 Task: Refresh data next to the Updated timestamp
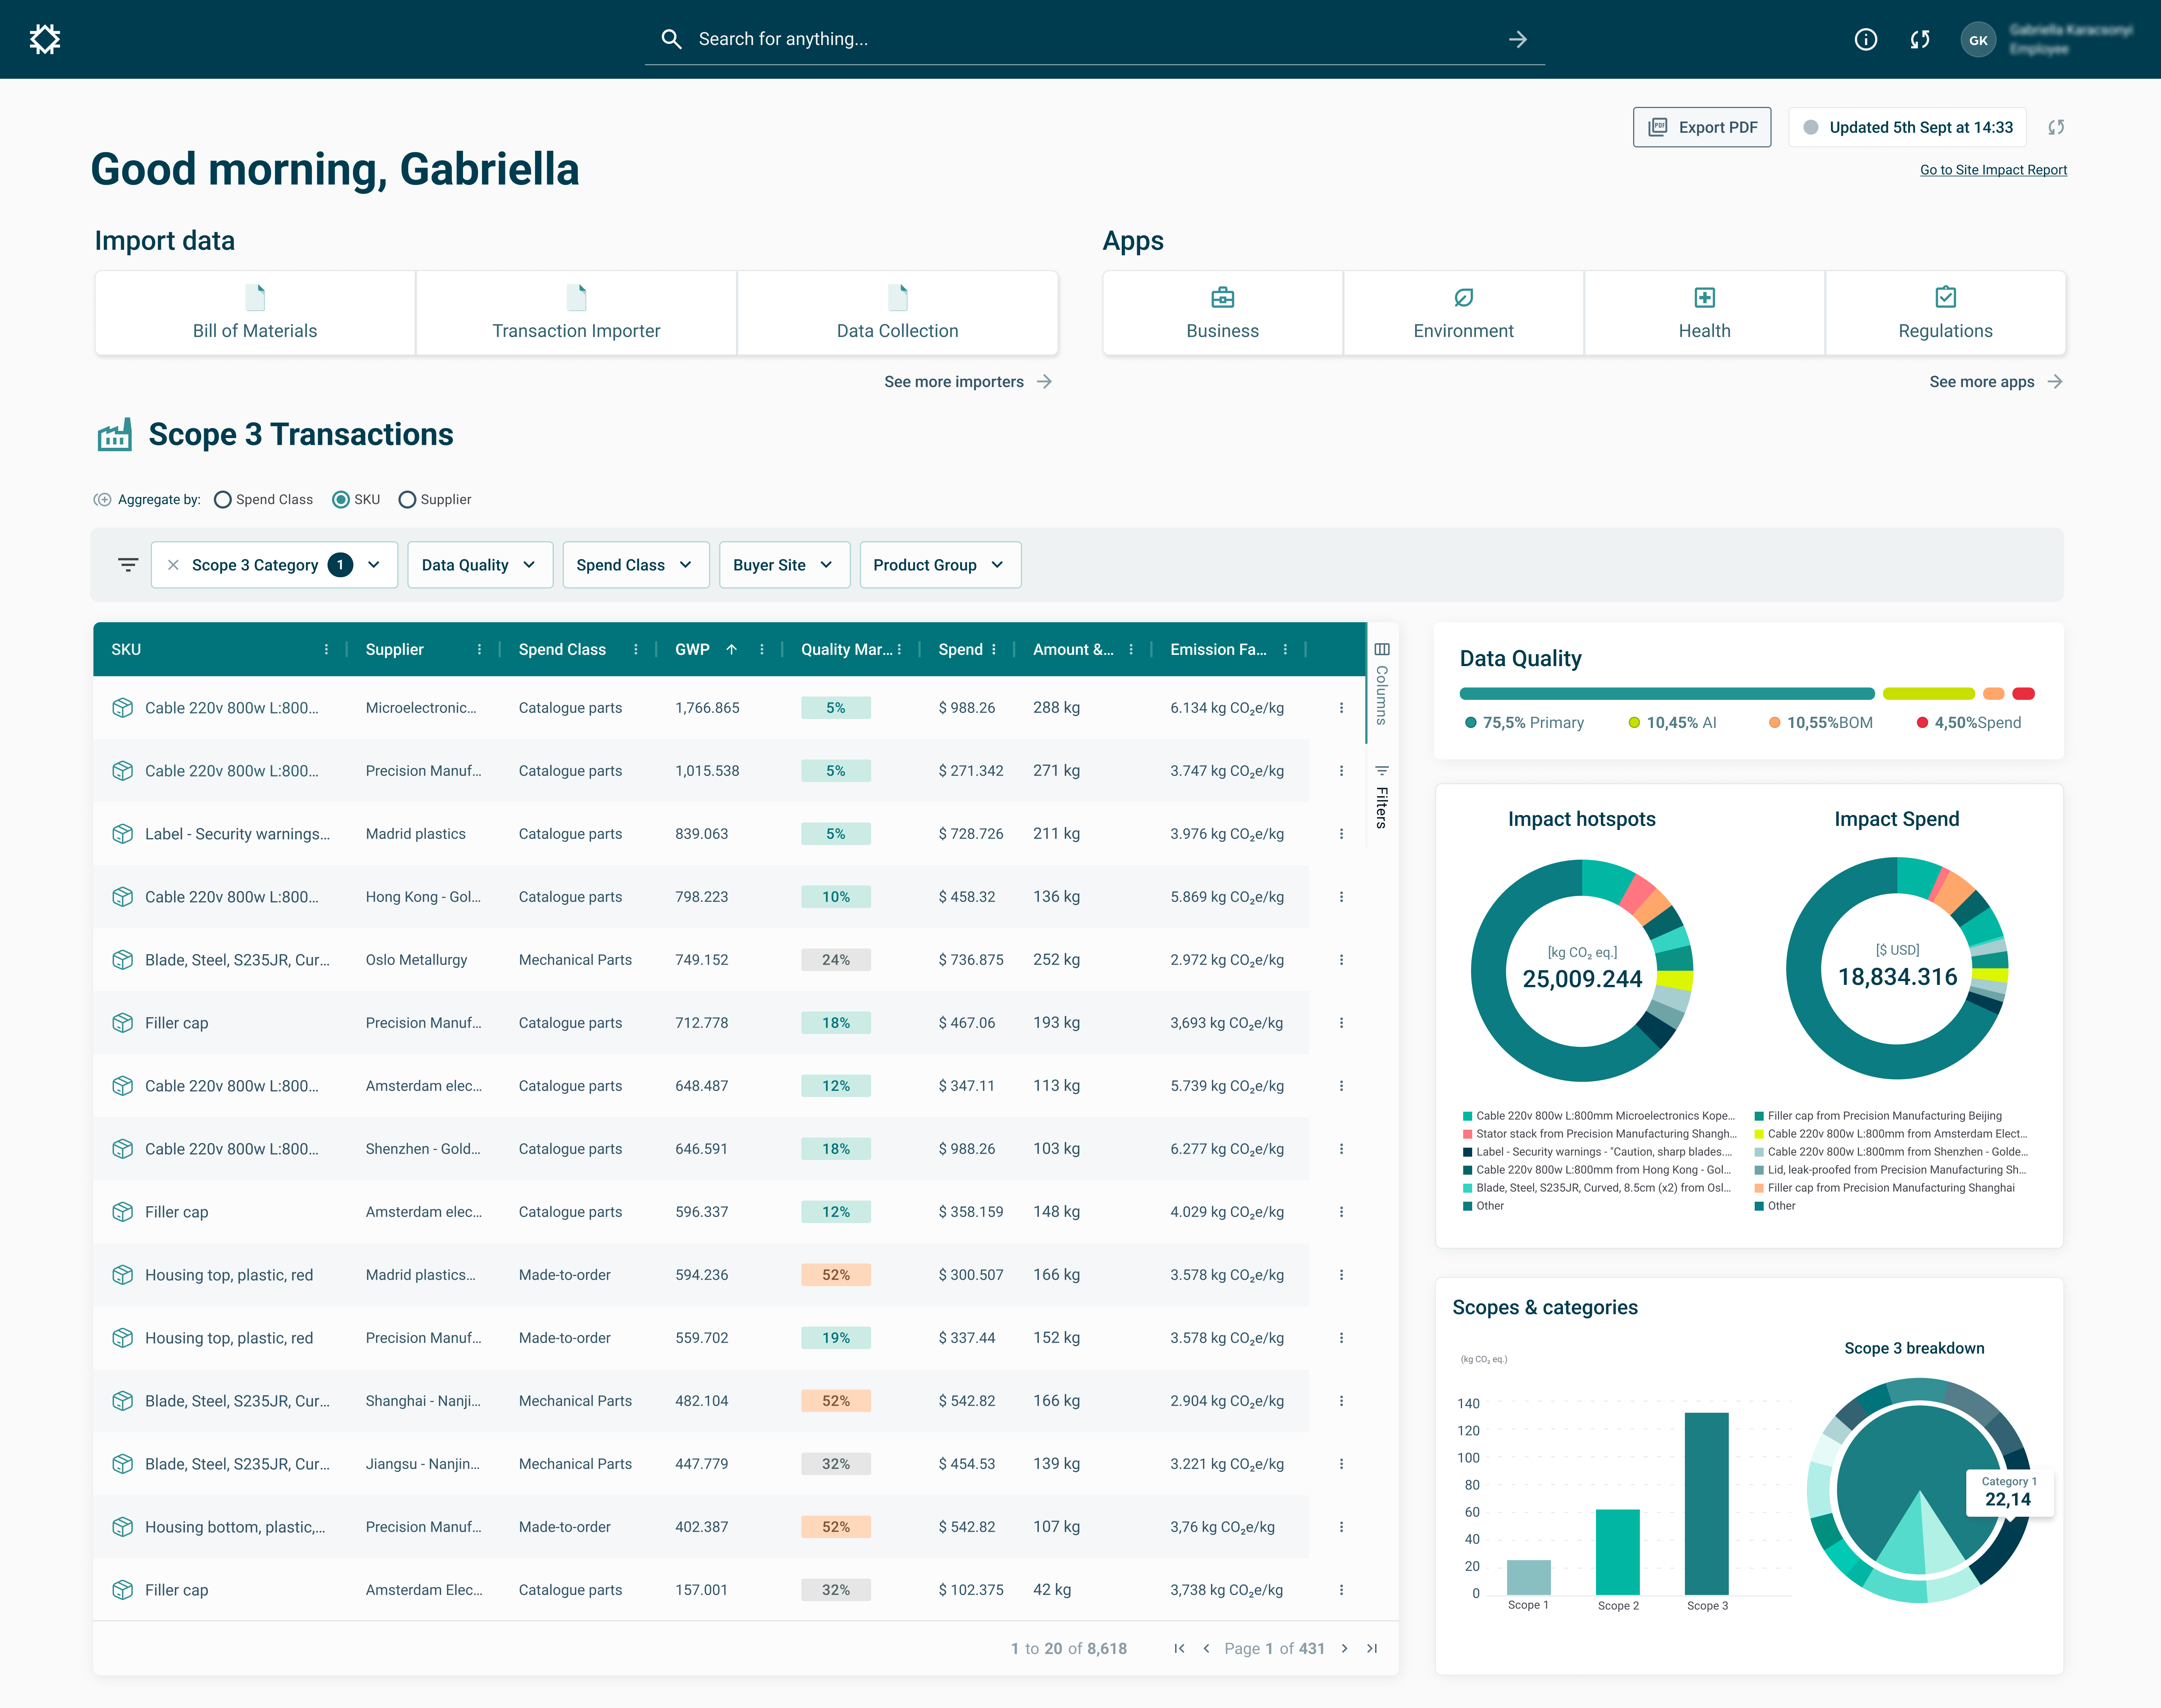click(2056, 127)
